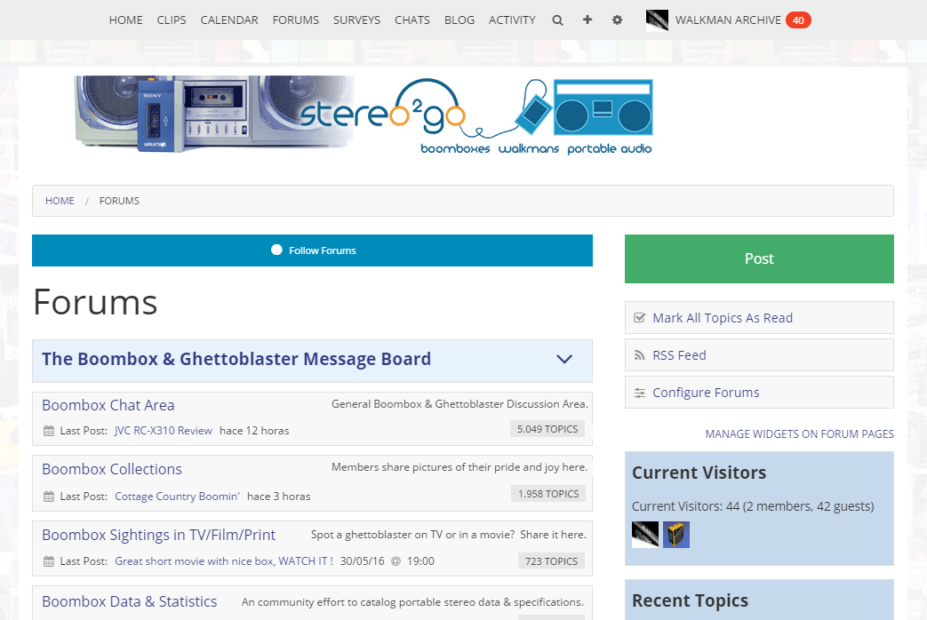
Task: Click 'Members share pictures' description text
Action: [460, 467]
